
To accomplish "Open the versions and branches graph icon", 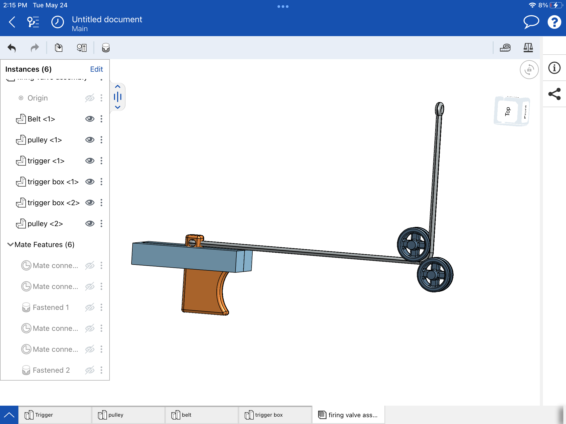I will pyautogui.click(x=33, y=22).
